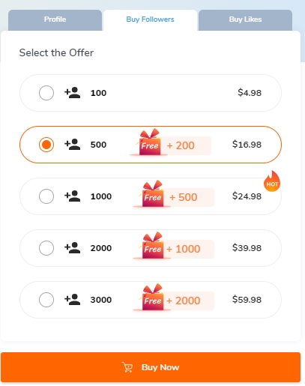305x386 pixels.
Task: Click the + 1000 bonus label
Action: [184, 249]
